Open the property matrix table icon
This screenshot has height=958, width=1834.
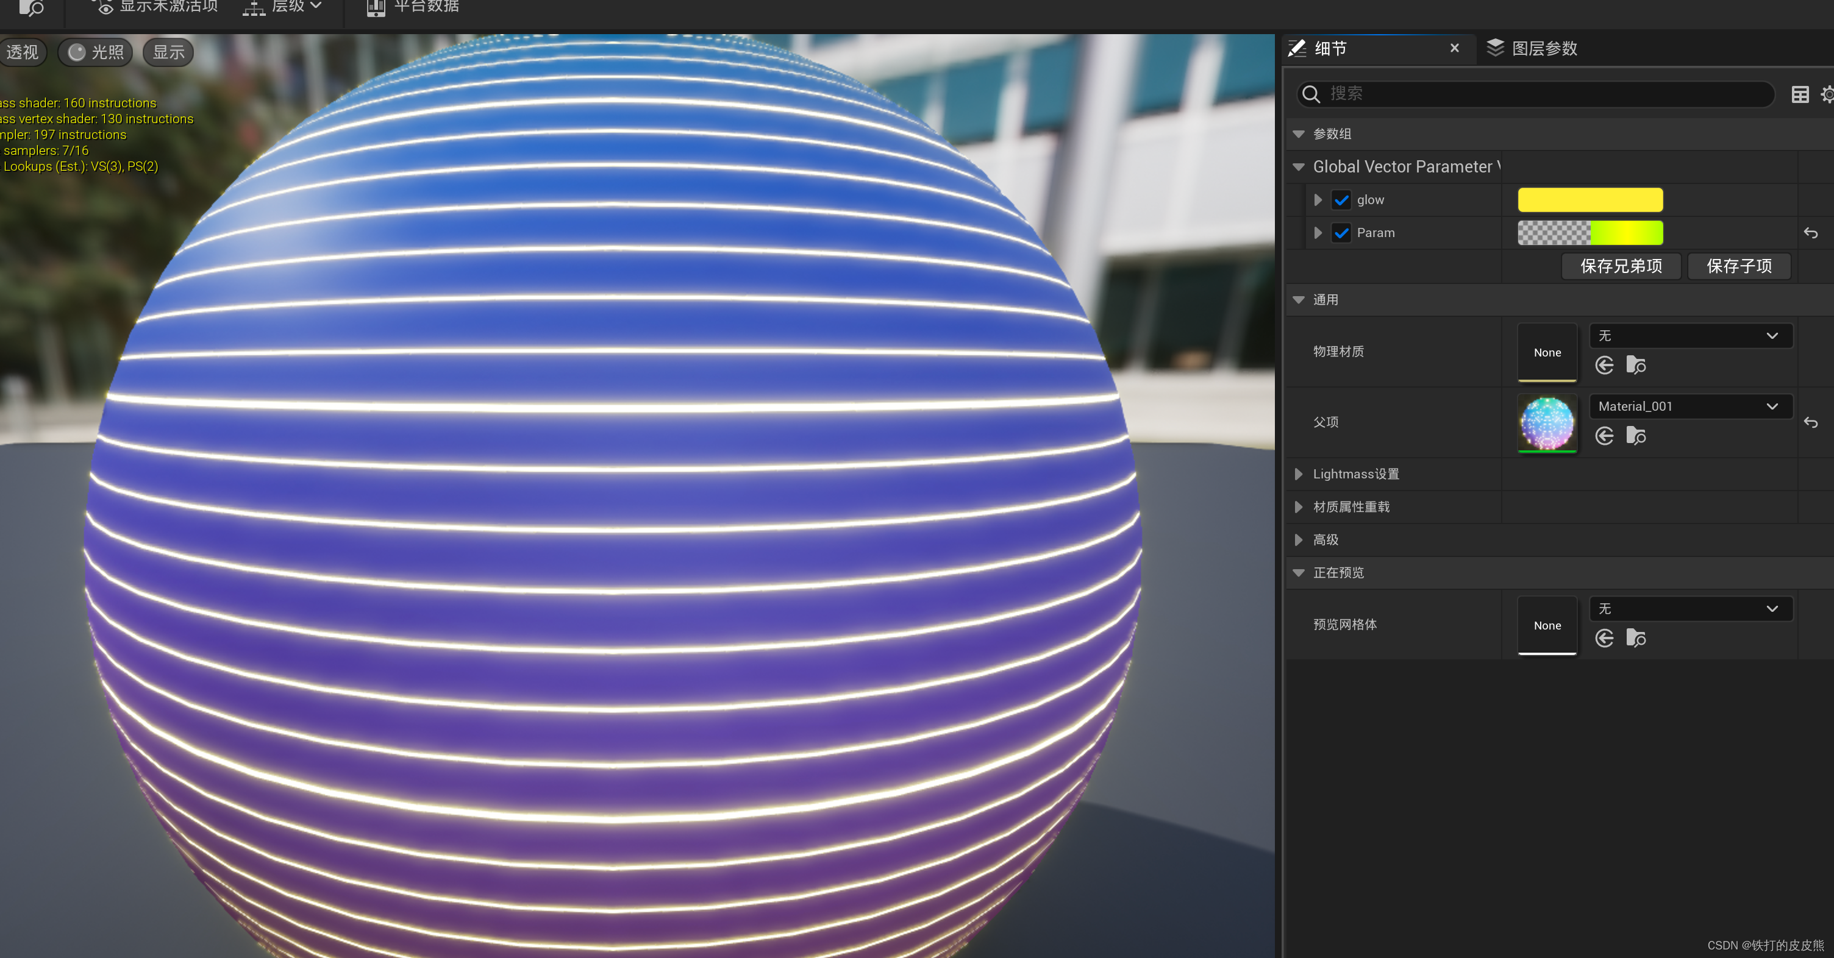click(1800, 94)
